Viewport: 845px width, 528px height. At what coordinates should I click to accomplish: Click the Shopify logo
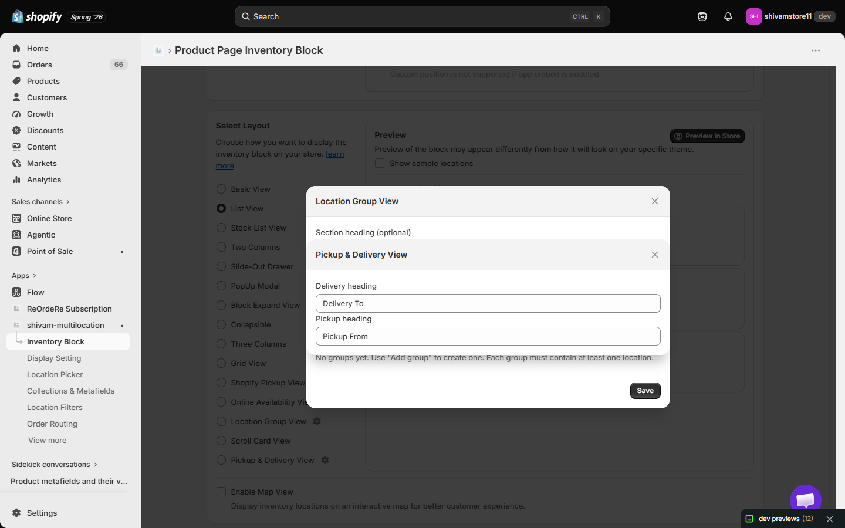click(36, 16)
